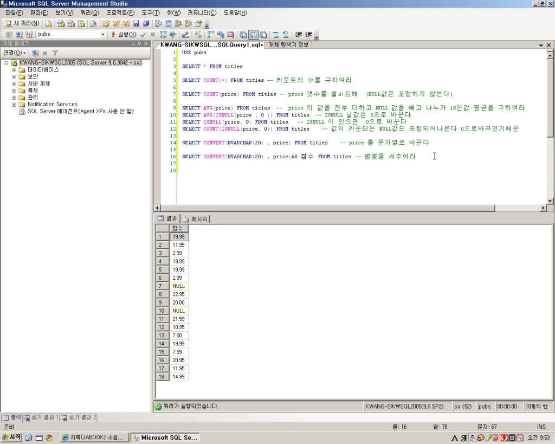Display the Estimated Execution Plan
This screenshot has width=555, height=444.
pos(163,35)
